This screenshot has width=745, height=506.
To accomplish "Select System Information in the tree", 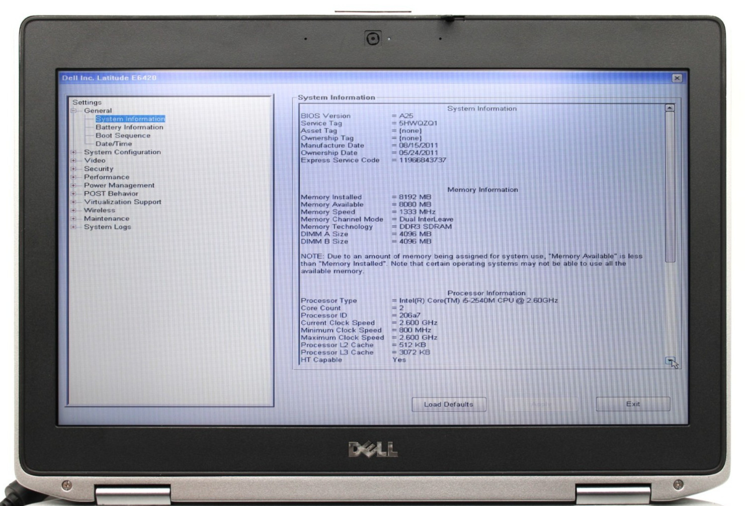I will (130, 119).
